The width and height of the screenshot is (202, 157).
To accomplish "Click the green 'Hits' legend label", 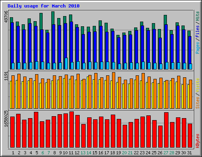I will tap(198, 16).
